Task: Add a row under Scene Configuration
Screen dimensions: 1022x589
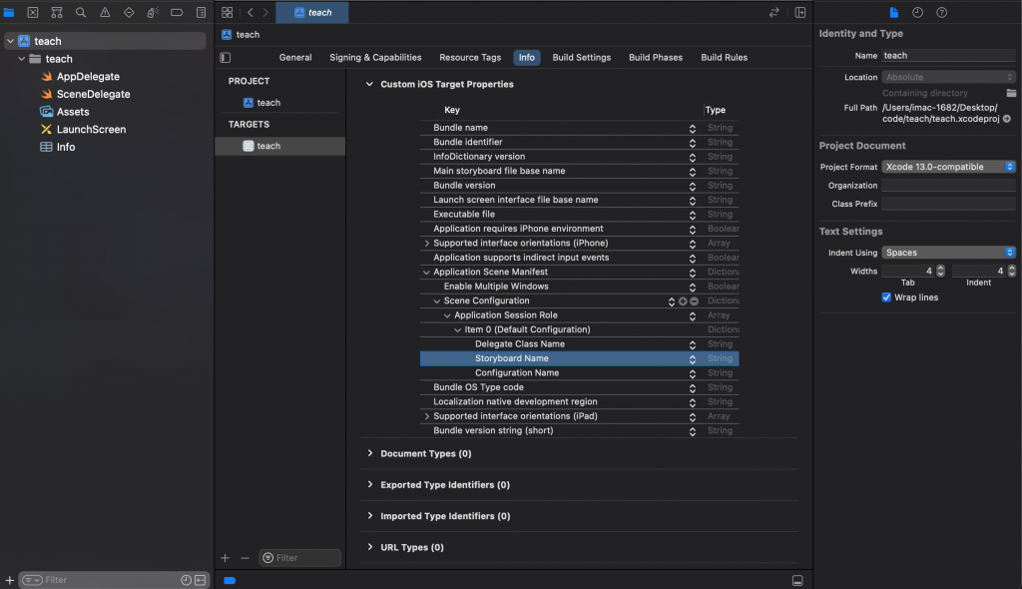Action: coord(683,301)
